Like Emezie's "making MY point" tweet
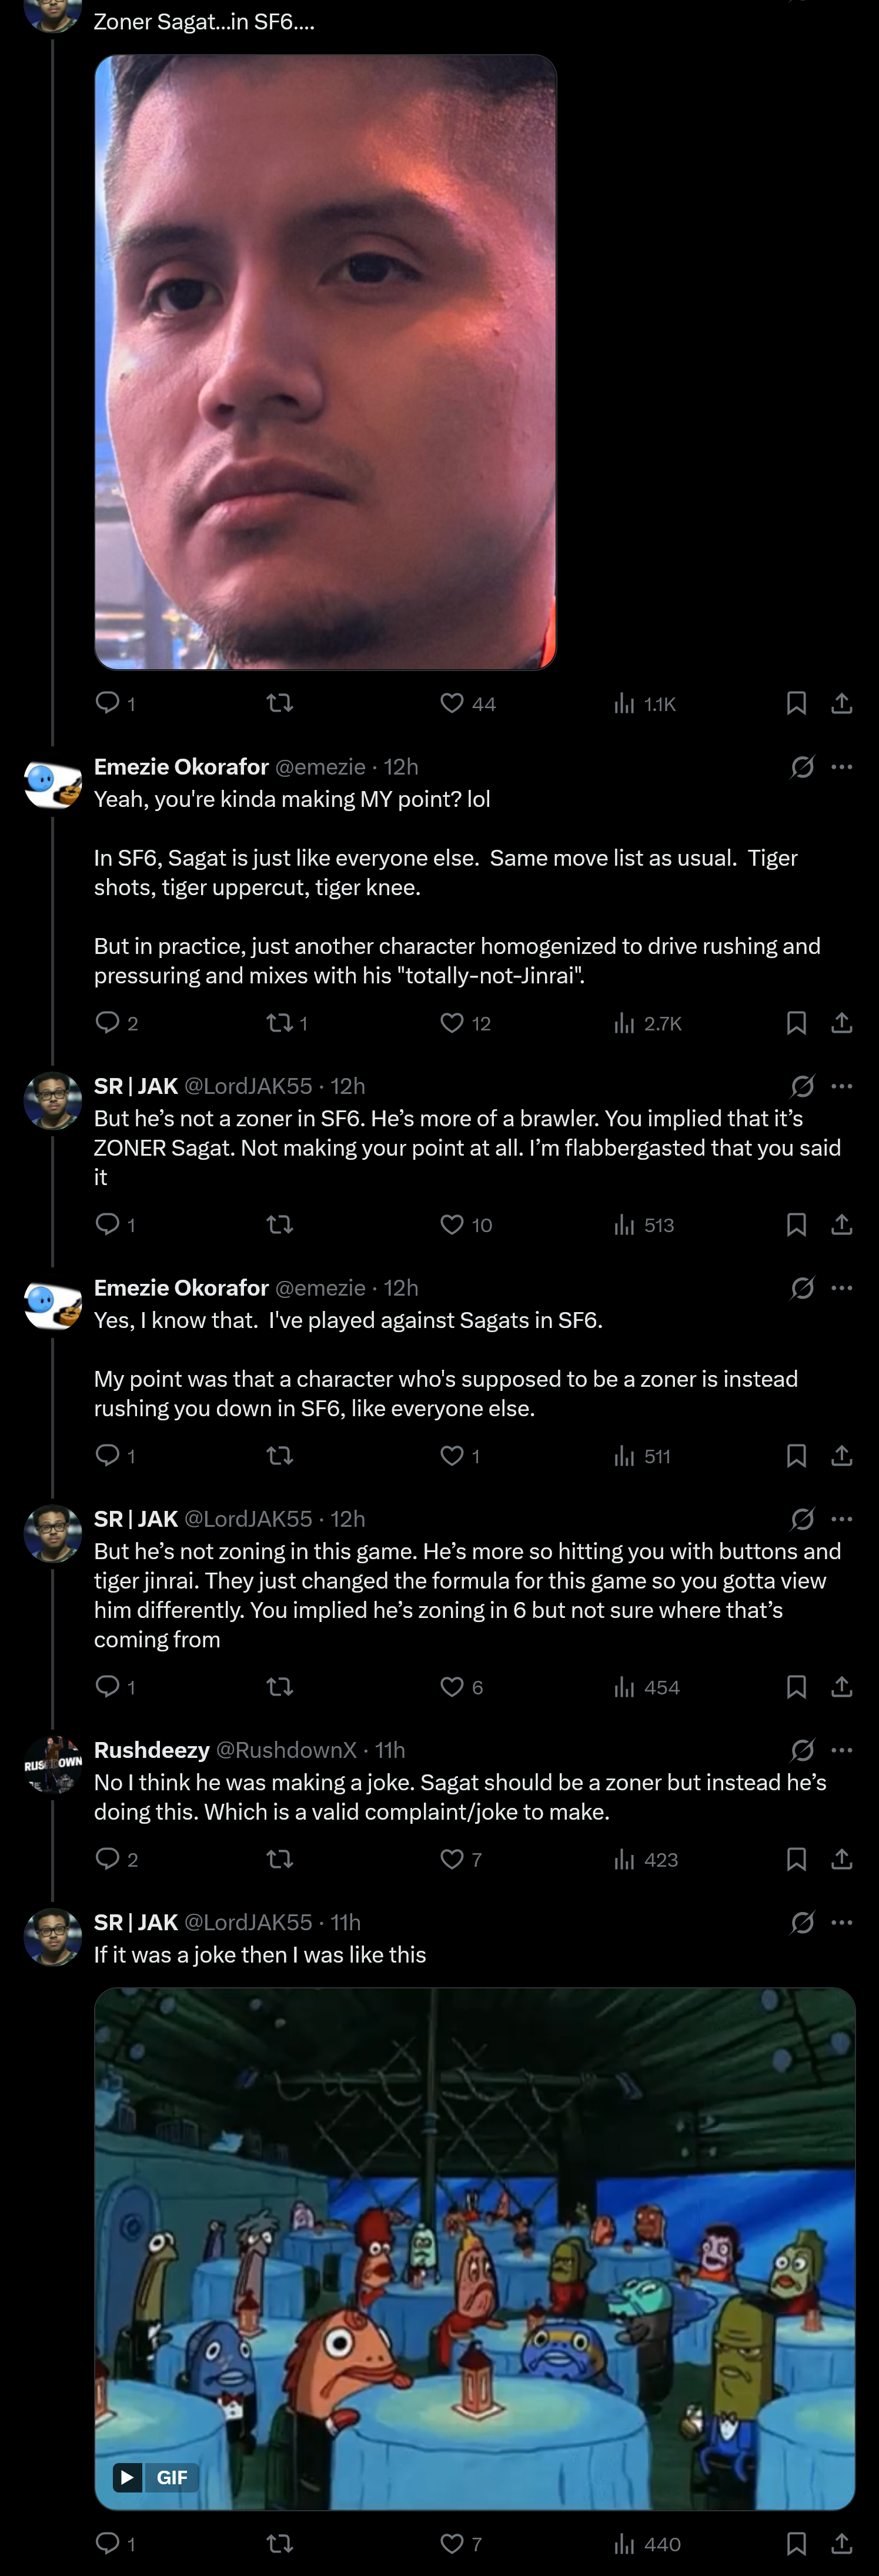This screenshot has height=2576, width=879. pos(452,1023)
